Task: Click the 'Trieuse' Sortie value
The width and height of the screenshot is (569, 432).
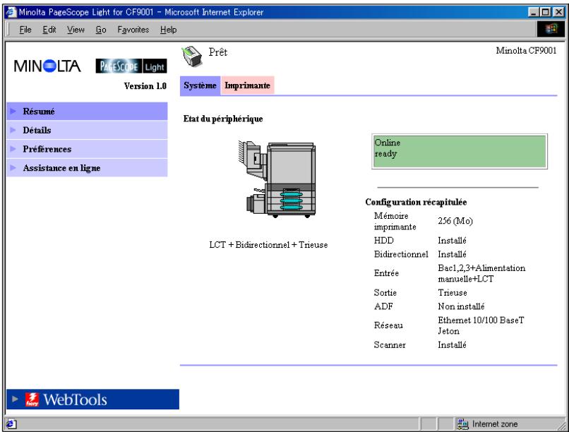Action: (x=452, y=293)
